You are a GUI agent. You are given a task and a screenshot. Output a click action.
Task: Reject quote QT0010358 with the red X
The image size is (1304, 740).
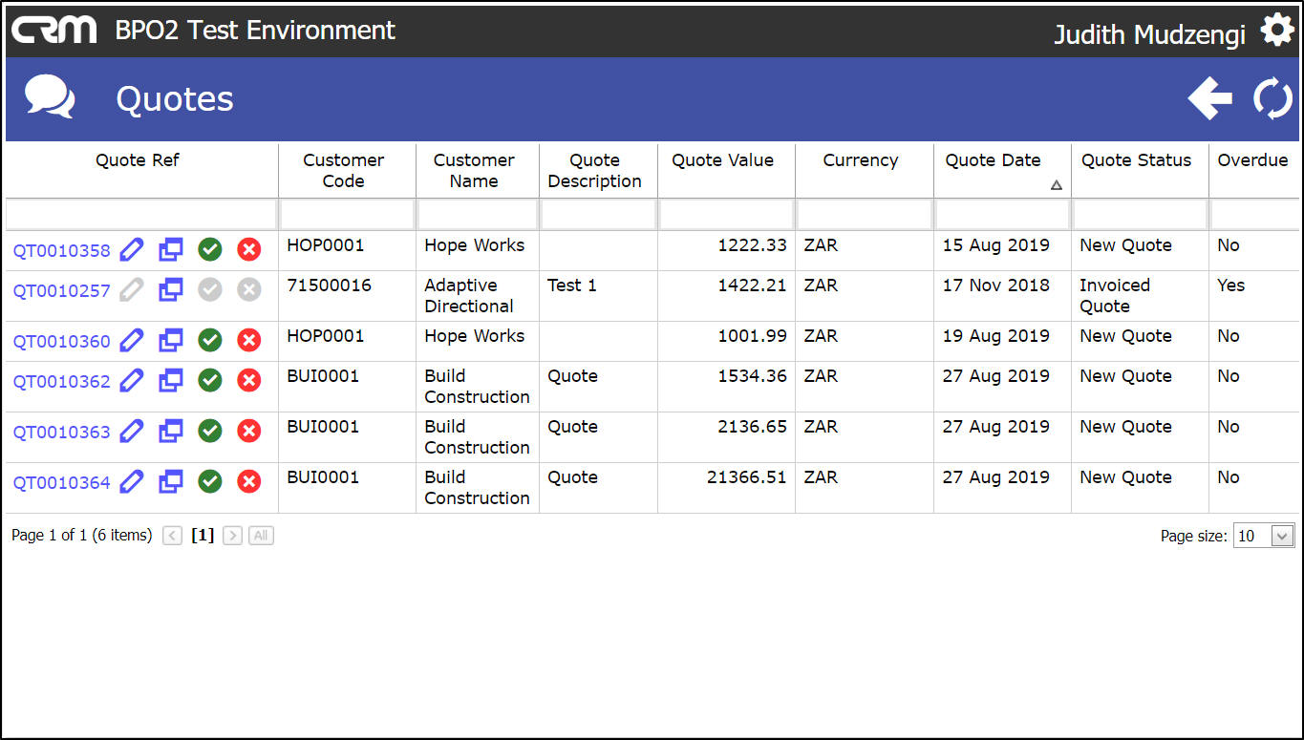point(249,250)
